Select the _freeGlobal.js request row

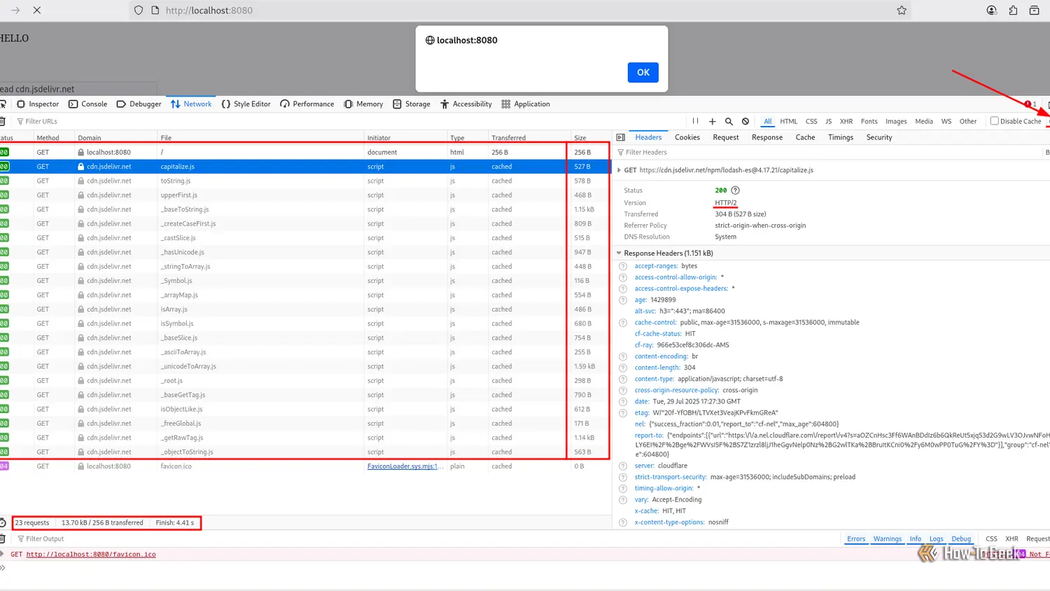pos(304,424)
